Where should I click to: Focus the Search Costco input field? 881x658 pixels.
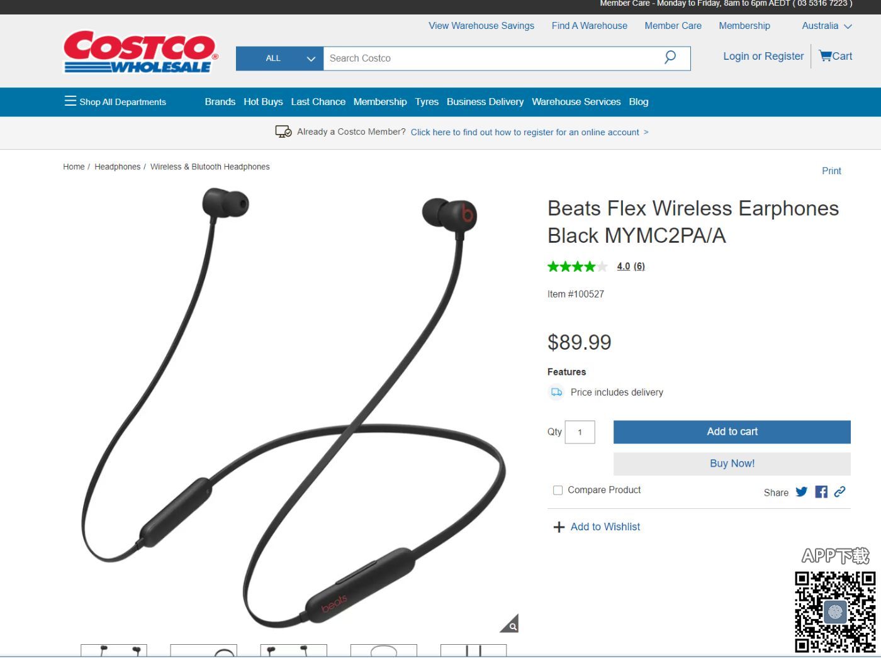pos(491,58)
